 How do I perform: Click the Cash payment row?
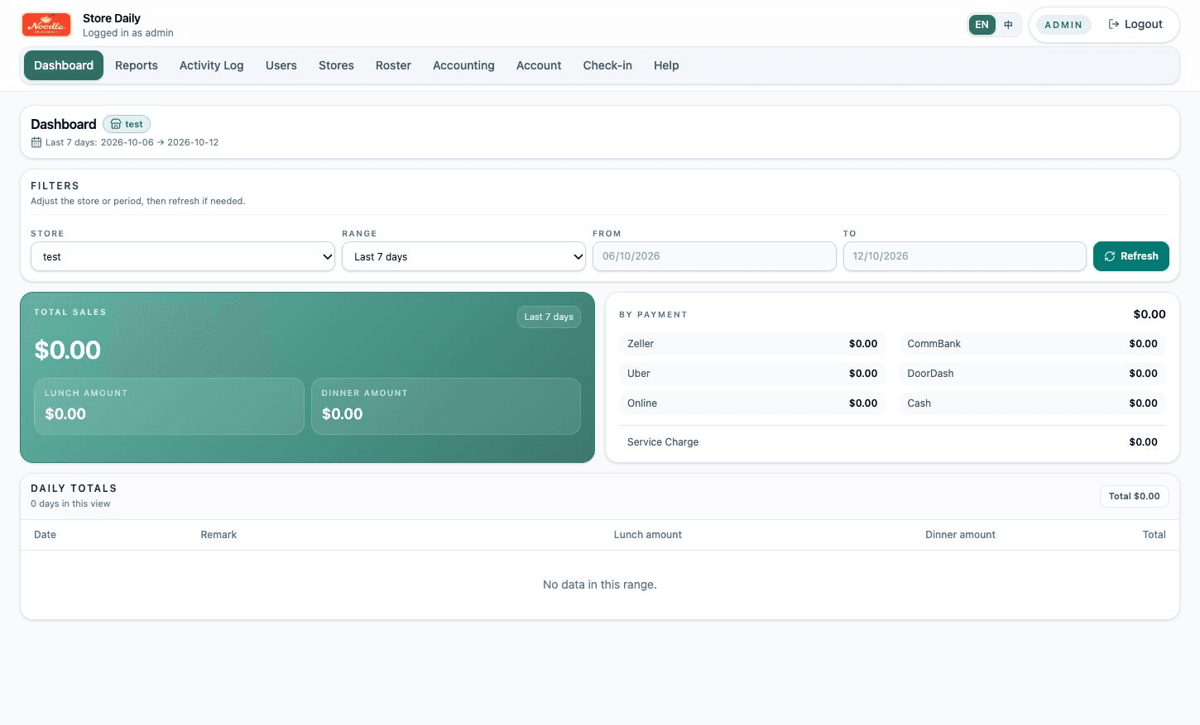tap(1032, 403)
